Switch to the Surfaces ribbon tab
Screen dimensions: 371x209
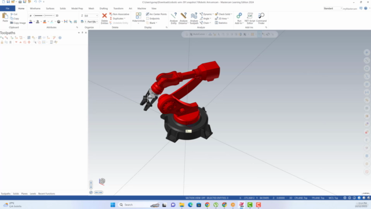point(50,8)
